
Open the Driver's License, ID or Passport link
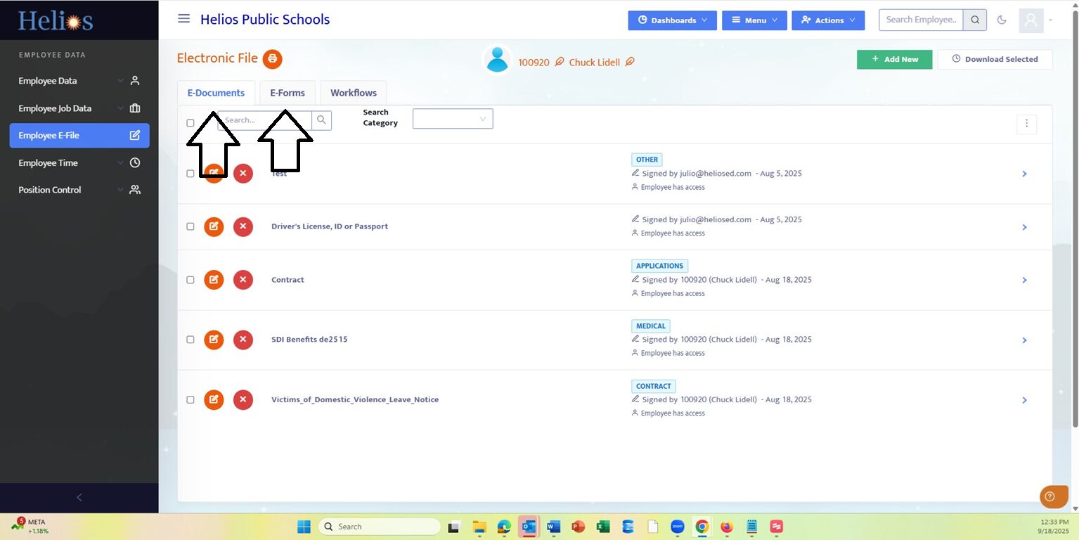tap(330, 226)
